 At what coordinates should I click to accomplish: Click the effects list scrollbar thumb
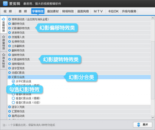point(153,70)
